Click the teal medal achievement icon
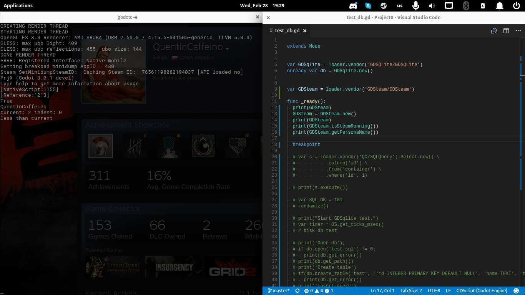Screen dimensions: 525x295 click(x=169, y=146)
